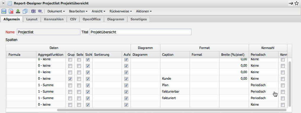Click the dotted eye preview icon
This screenshot has height=113, width=301.
[40, 11]
